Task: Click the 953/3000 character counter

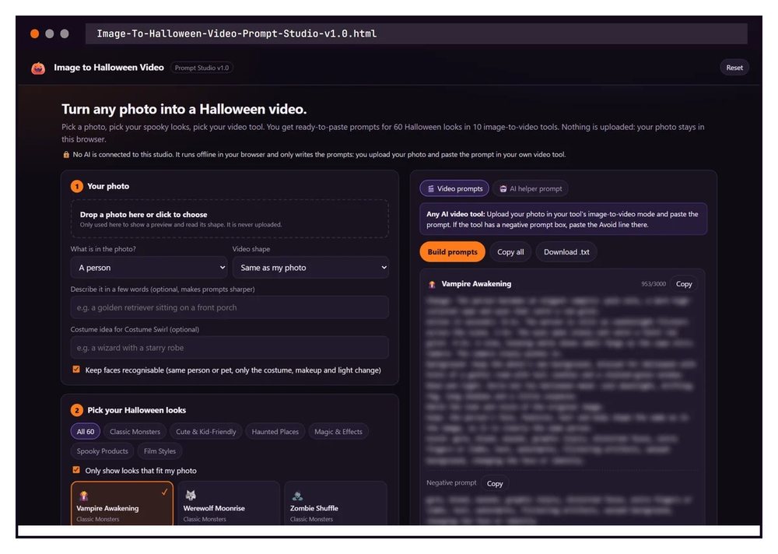Action: [653, 284]
